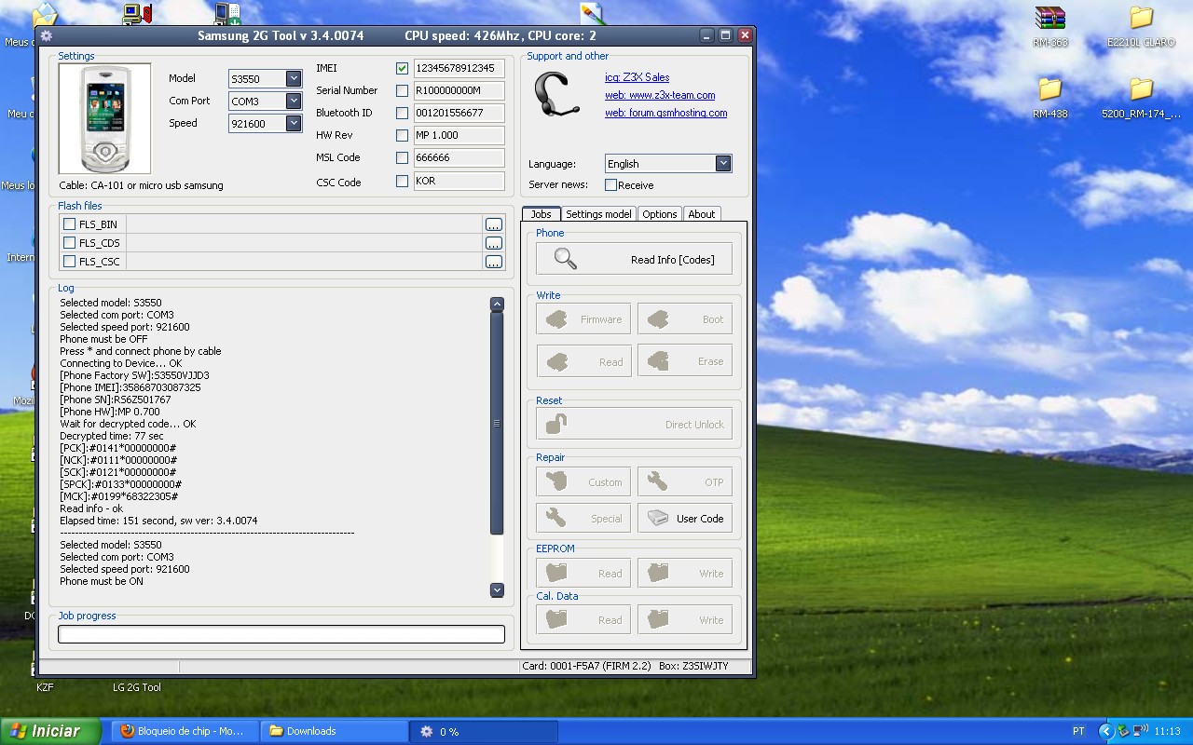This screenshot has height=745, width=1193.
Task: Enable the HW Rev checkbox
Action: click(x=402, y=136)
